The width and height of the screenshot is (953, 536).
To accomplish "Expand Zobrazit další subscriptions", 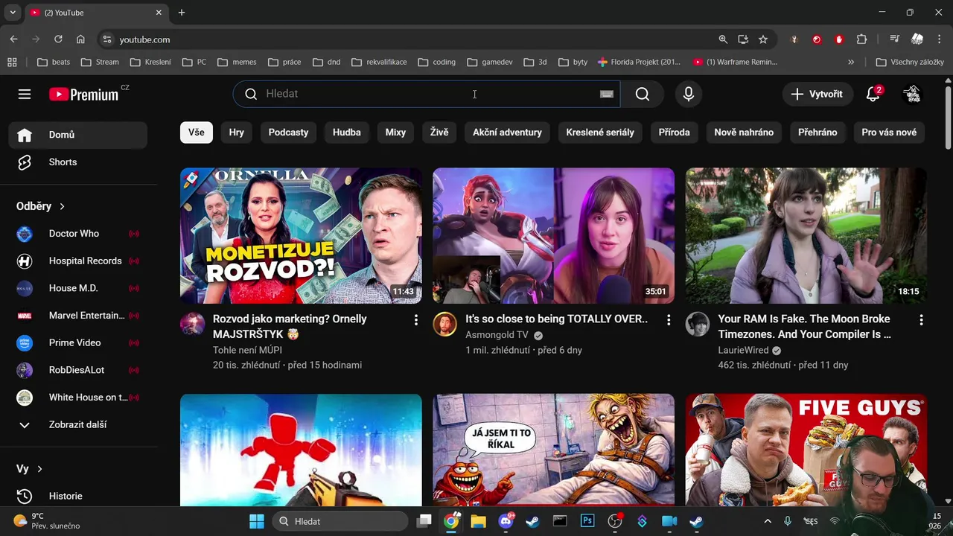I will (78, 424).
